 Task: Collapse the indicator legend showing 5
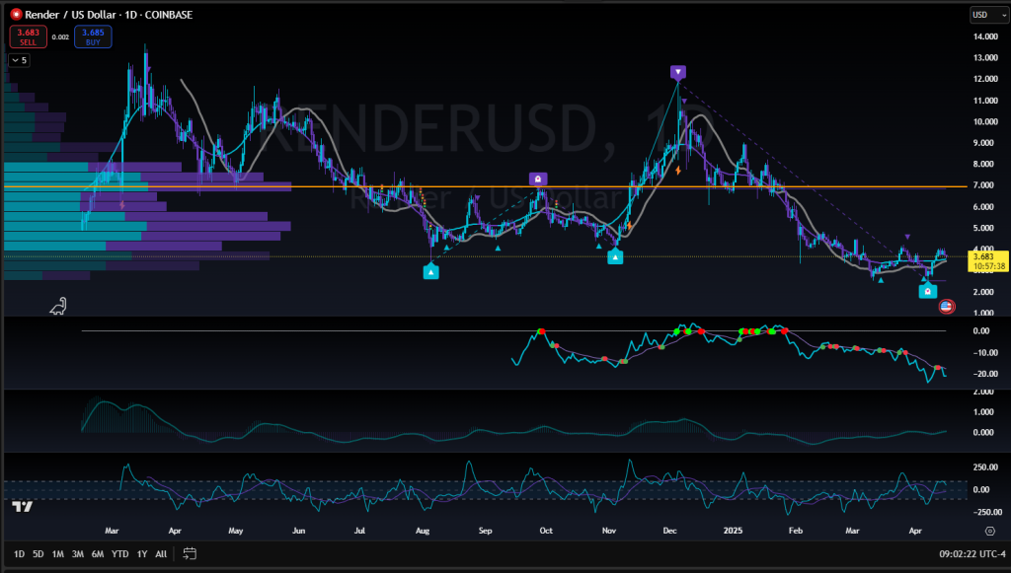click(19, 60)
